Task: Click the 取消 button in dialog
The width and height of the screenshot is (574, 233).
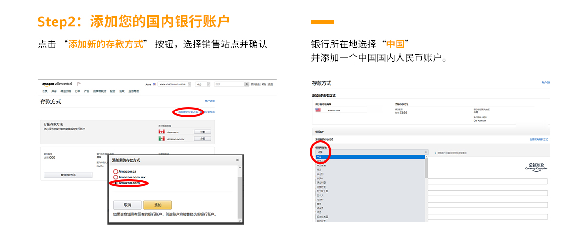Action: coord(127,205)
